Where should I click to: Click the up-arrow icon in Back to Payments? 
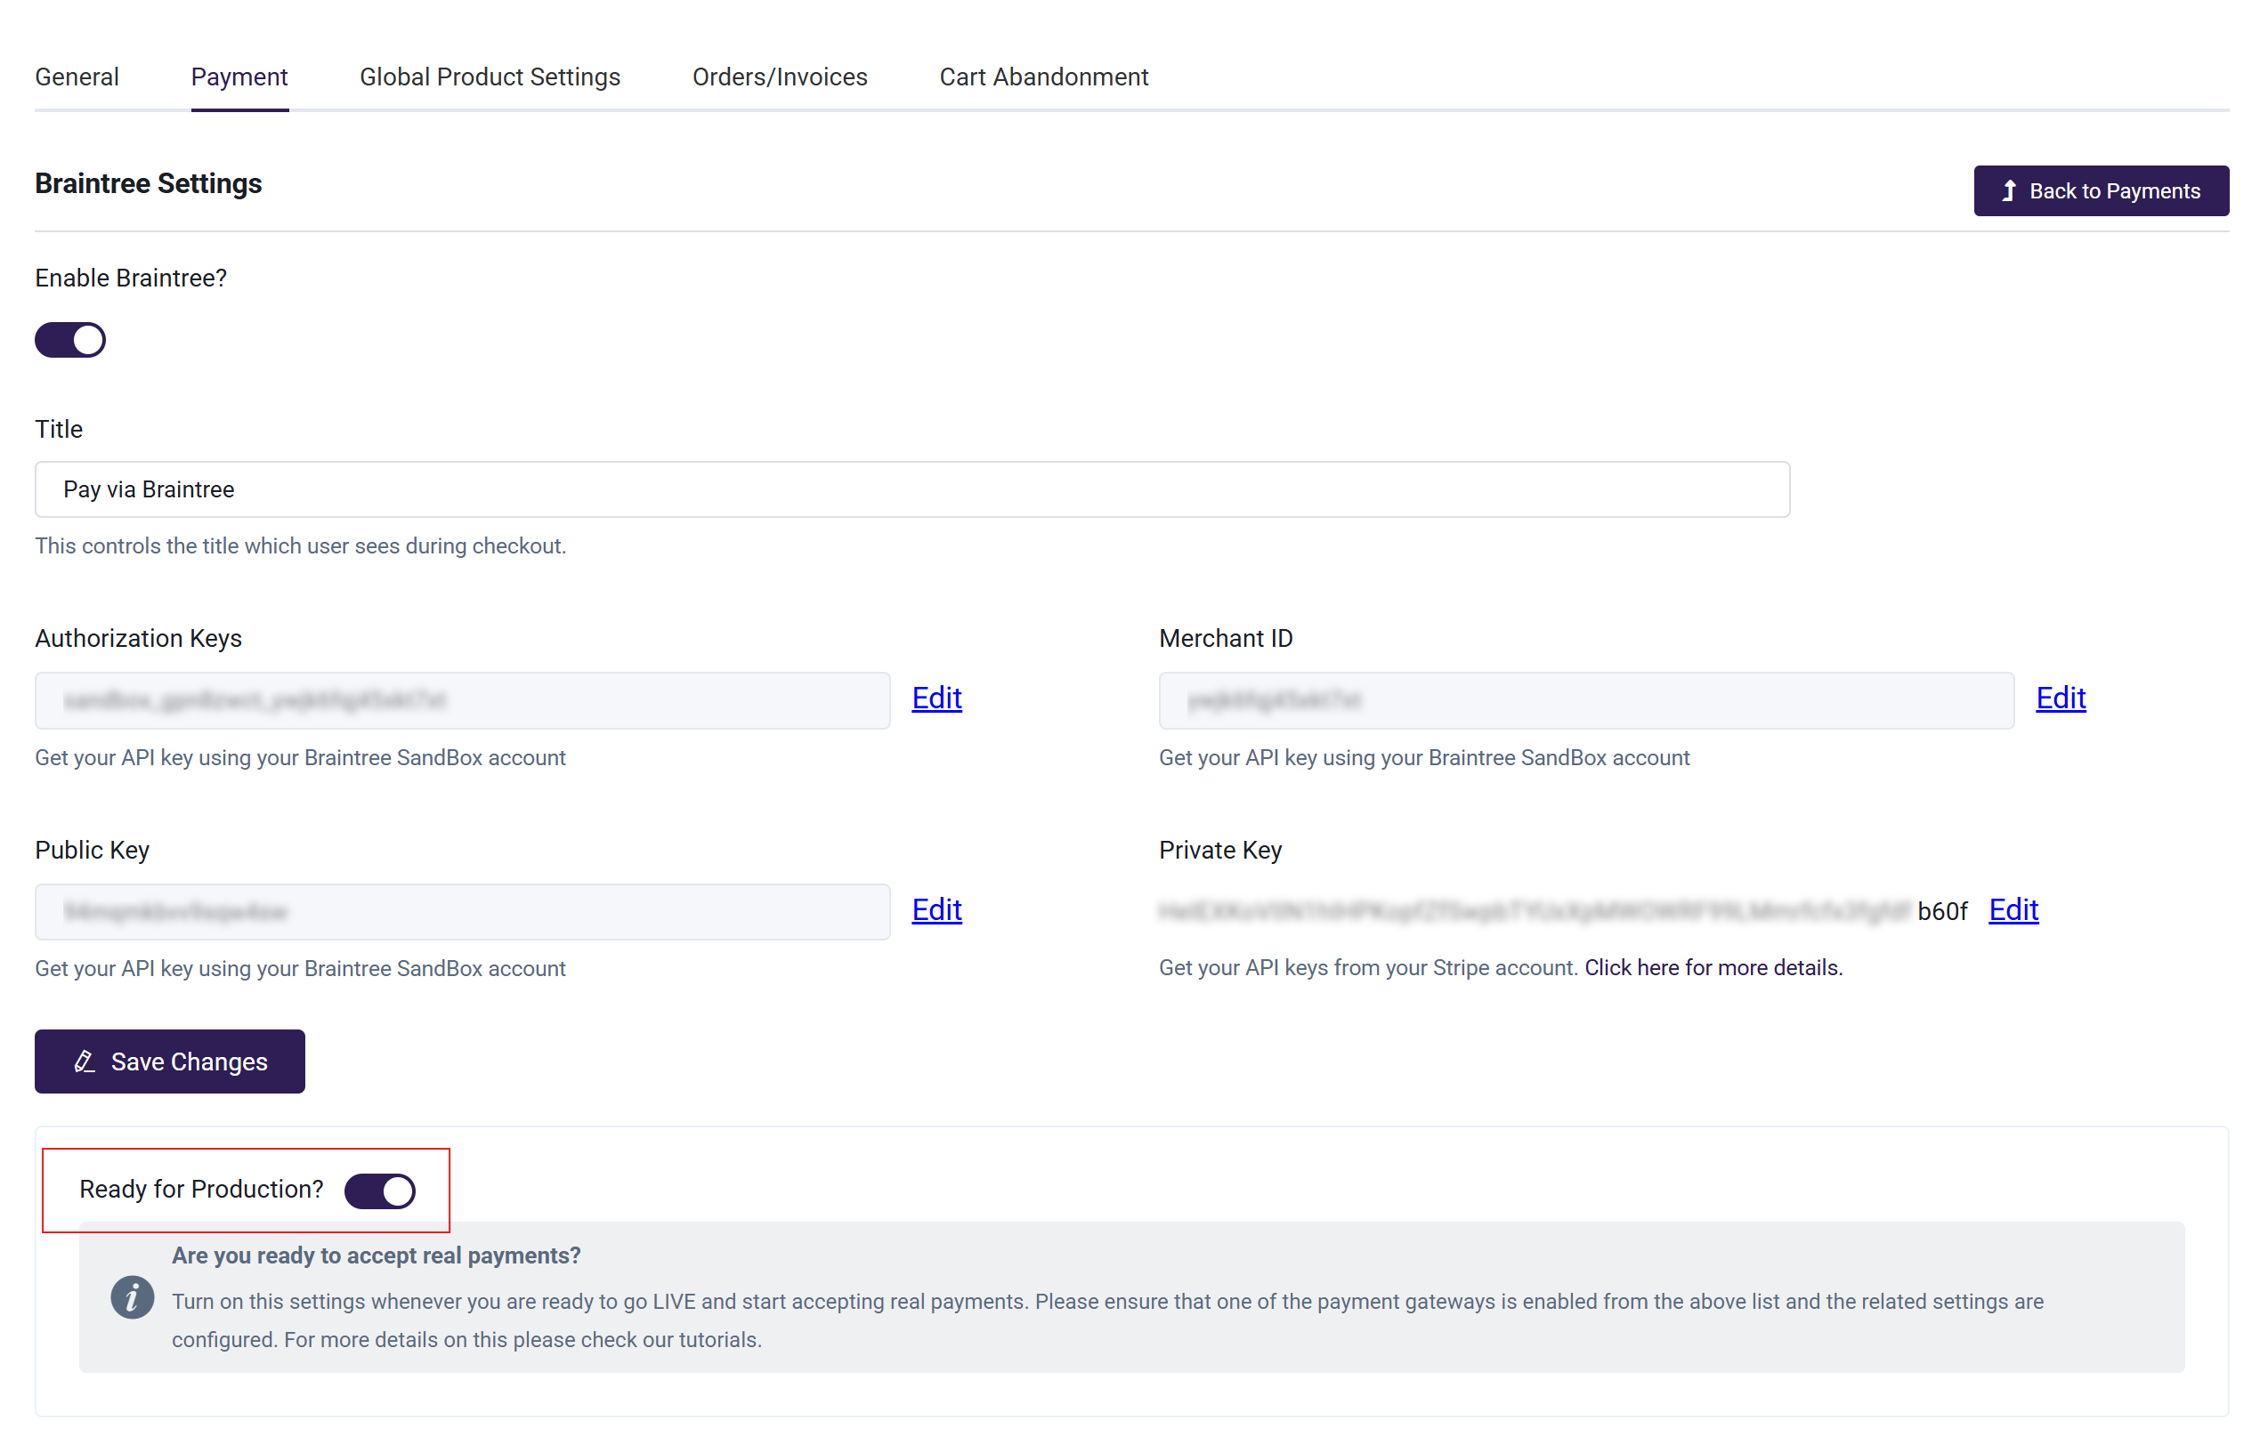[x=2008, y=191]
